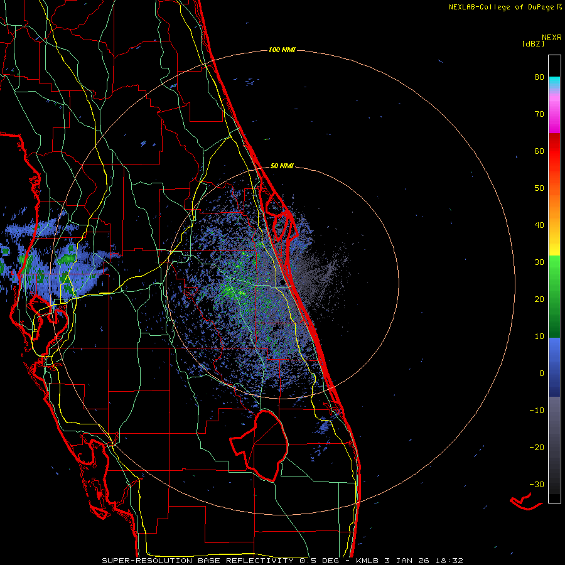Image resolution: width=565 pixels, height=565 pixels.
Task: Click the [dBZ] units label
Action: pyautogui.click(x=533, y=43)
